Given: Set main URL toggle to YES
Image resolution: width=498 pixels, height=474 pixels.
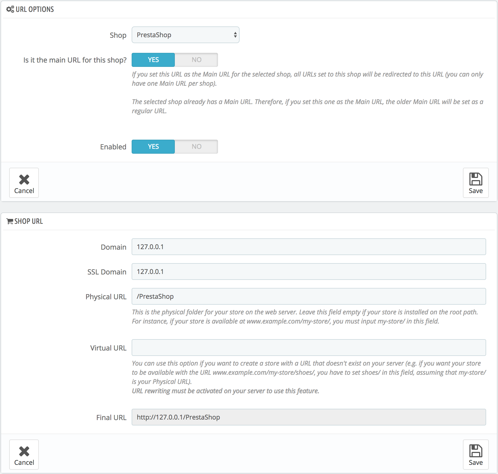Looking at the screenshot, I should point(153,60).
